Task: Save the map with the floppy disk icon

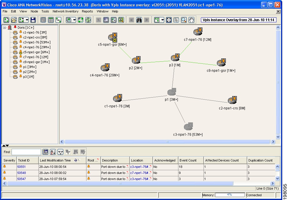Action: coord(33,20)
